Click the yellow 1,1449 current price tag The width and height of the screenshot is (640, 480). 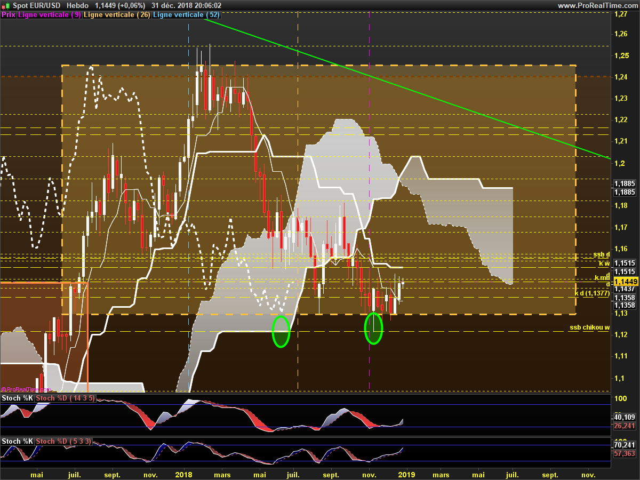625,281
